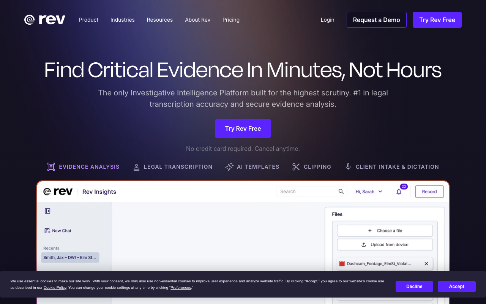The image size is (486, 304).
Task: Open the Product menu
Action: click(88, 20)
